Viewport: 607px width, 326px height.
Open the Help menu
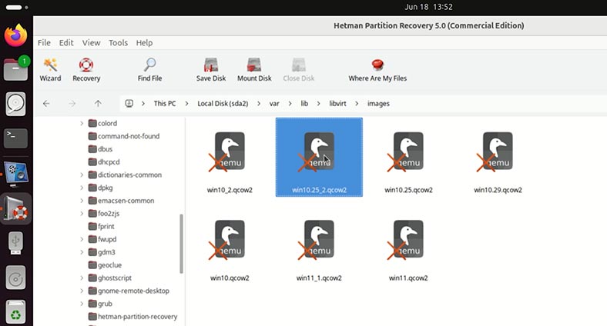click(144, 43)
